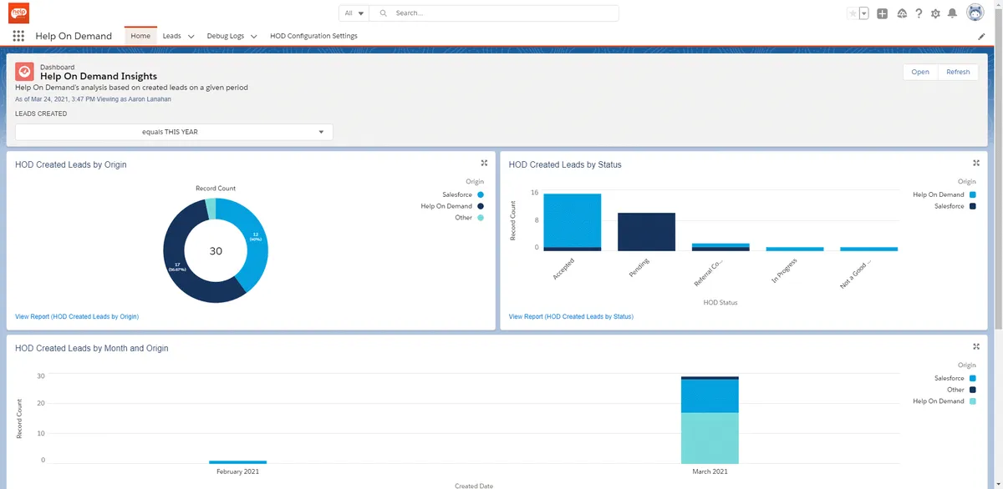Click the teal March 2021 Help On Demand segment
1003x489 pixels.
(x=710, y=438)
